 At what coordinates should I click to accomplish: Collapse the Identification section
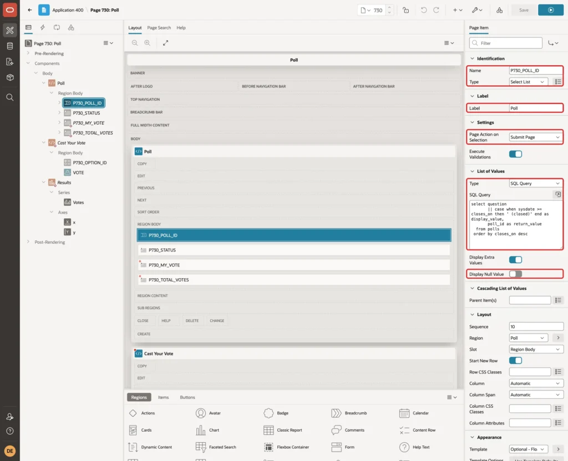tap(472, 59)
